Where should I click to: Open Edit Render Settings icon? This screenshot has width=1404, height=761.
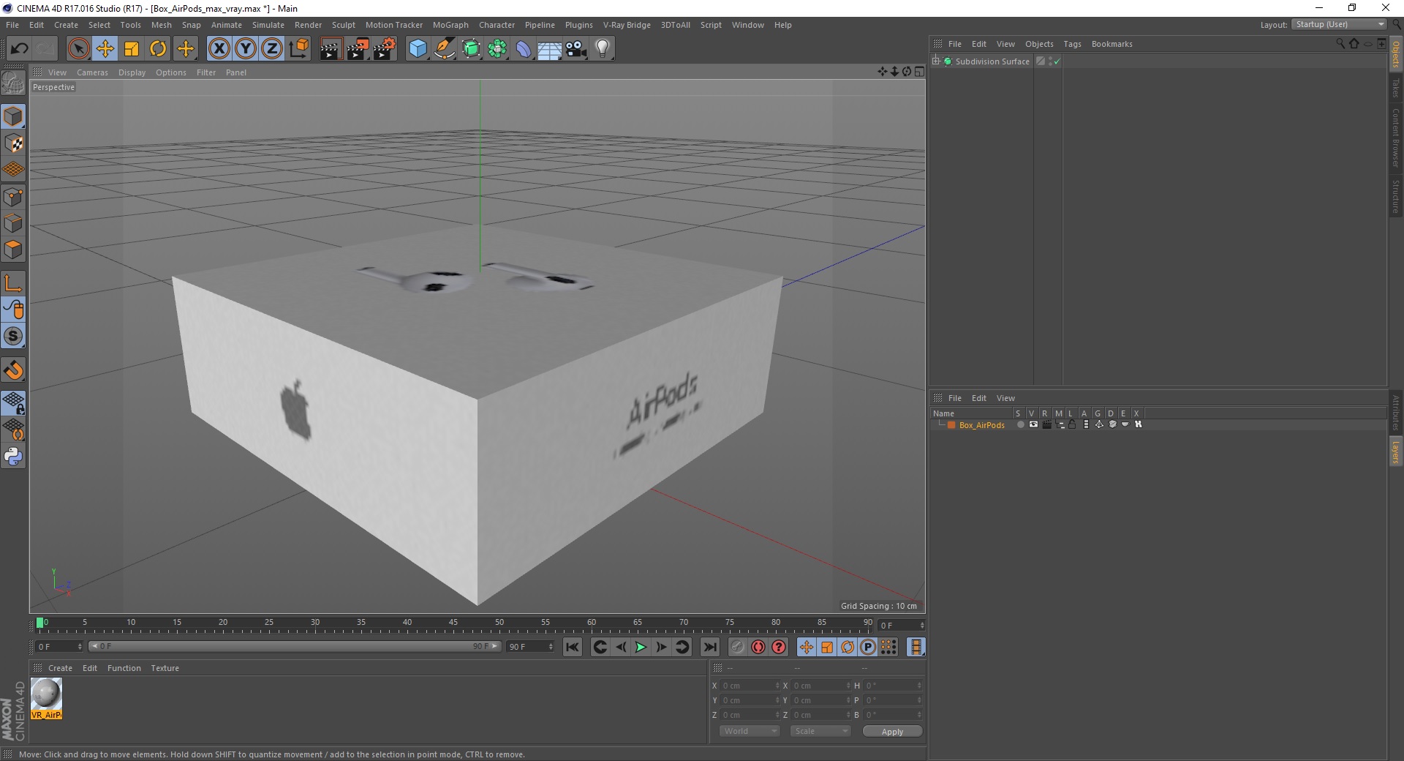point(385,49)
